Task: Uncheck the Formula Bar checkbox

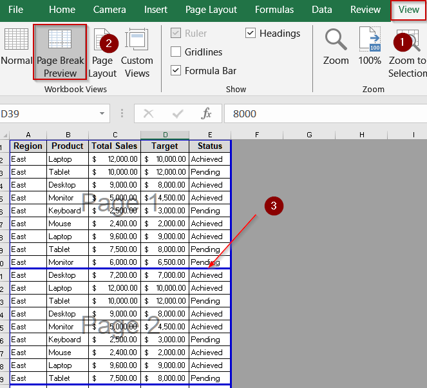Action: [176, 70]
